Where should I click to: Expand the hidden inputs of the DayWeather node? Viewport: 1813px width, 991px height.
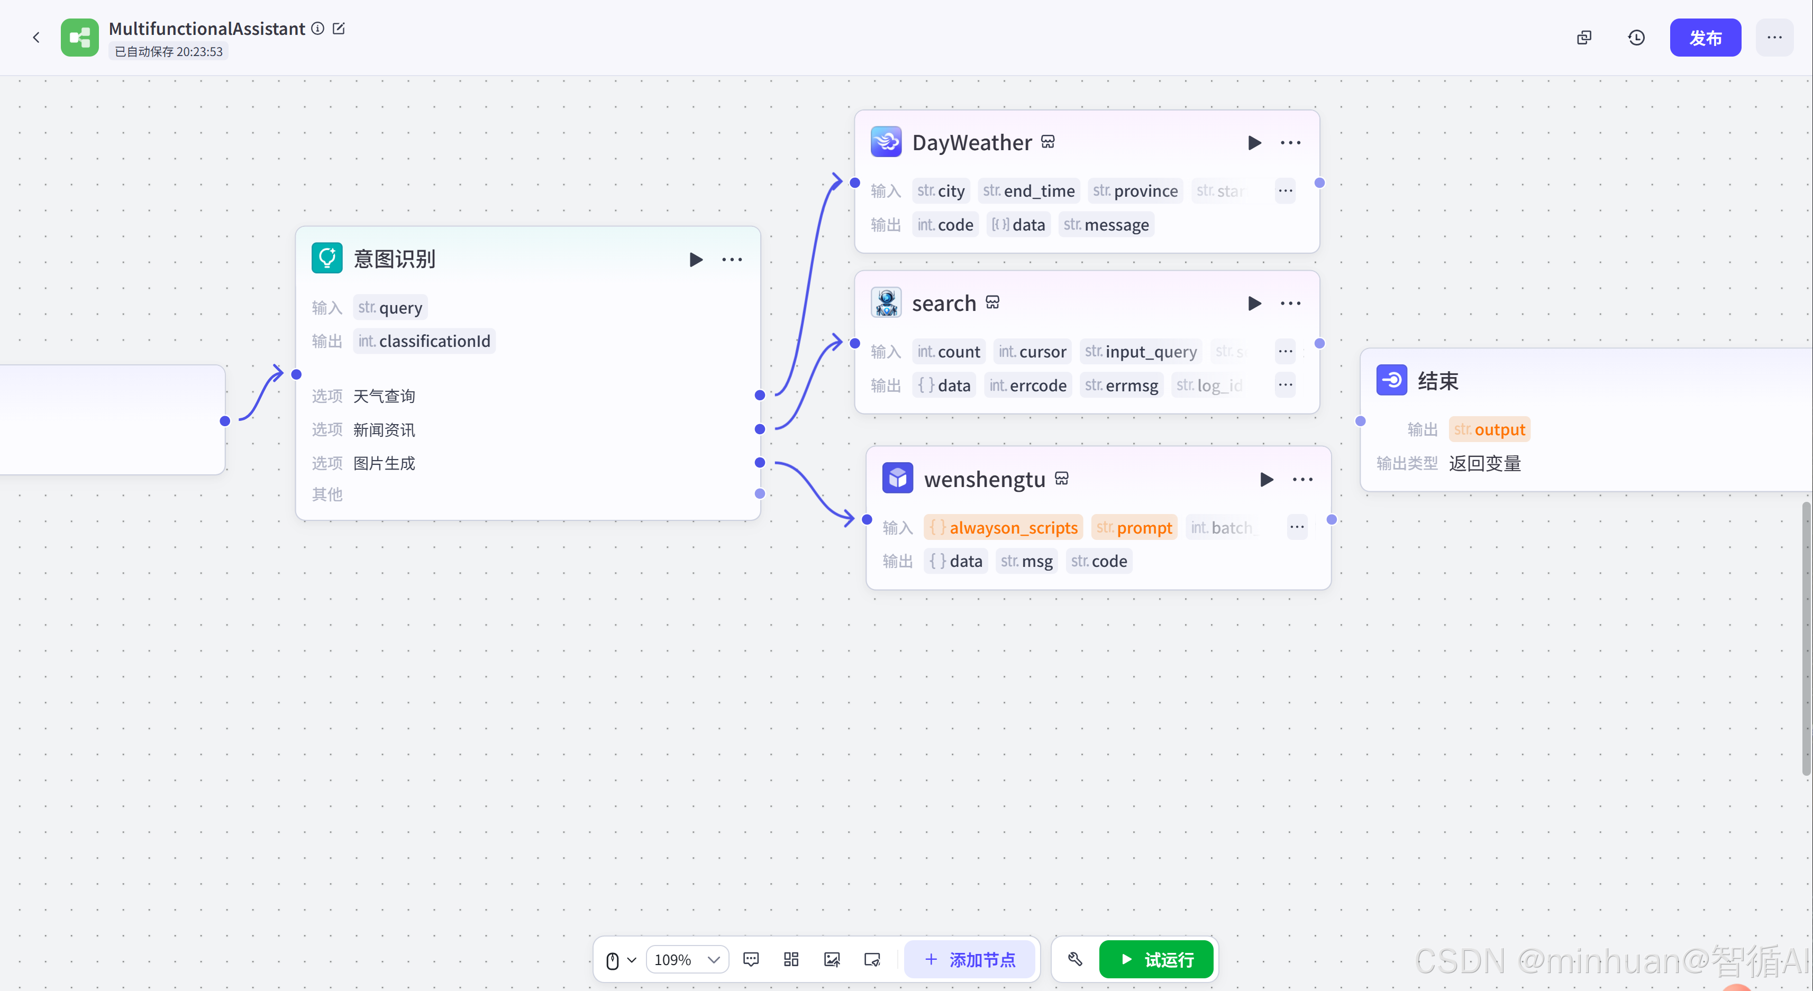click(1285, 190)
